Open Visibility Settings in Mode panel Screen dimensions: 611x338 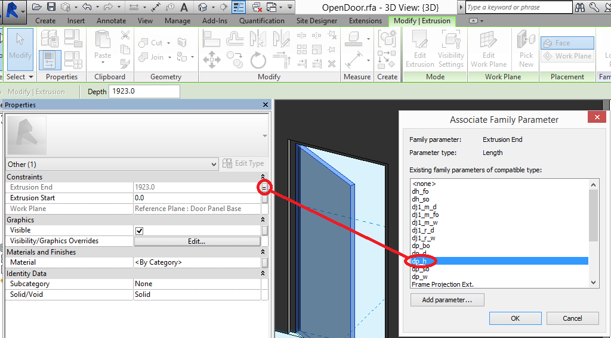pyautogui.click(x=451, y=49)
